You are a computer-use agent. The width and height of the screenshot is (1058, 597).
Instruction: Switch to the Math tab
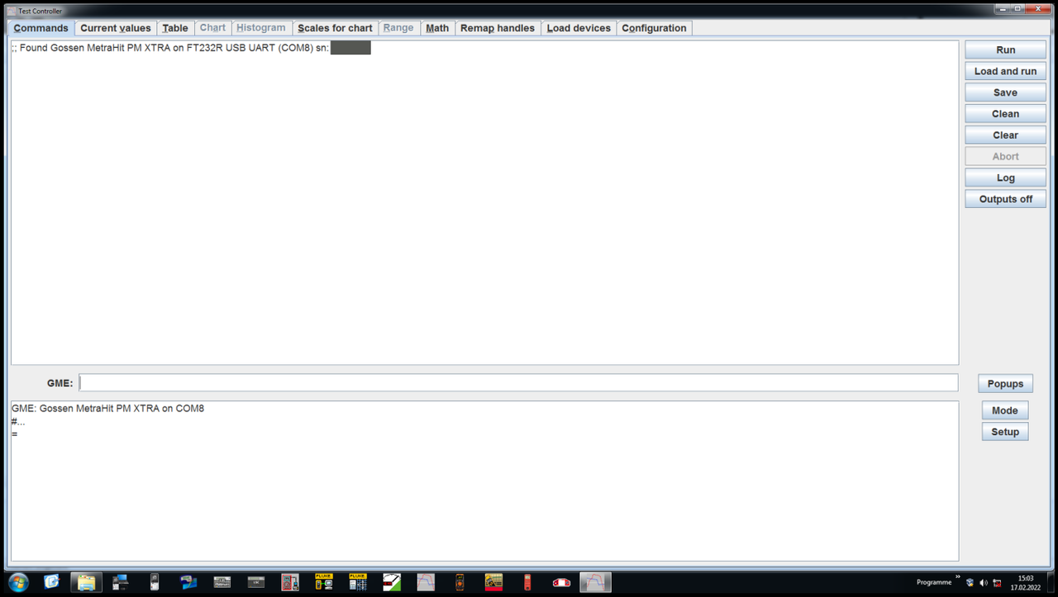(437, 28)
